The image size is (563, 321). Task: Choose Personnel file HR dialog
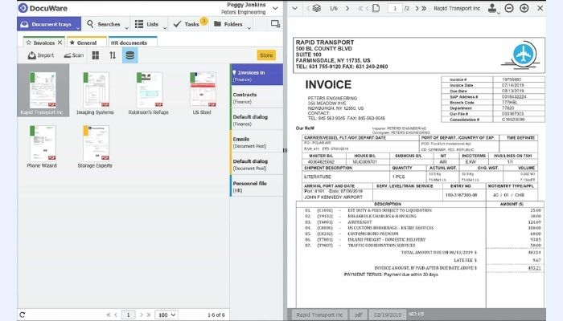click(x=257, y=186)
